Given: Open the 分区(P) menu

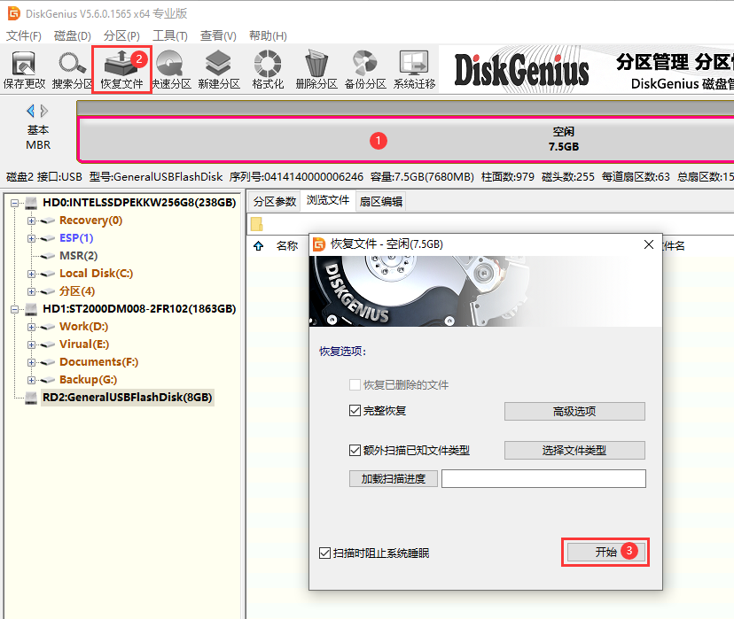Looking at the screenshot, I should [x=121, y=36].
